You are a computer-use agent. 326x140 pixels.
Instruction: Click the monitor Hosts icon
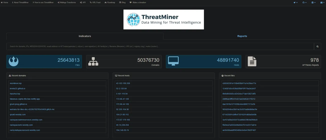173,61
